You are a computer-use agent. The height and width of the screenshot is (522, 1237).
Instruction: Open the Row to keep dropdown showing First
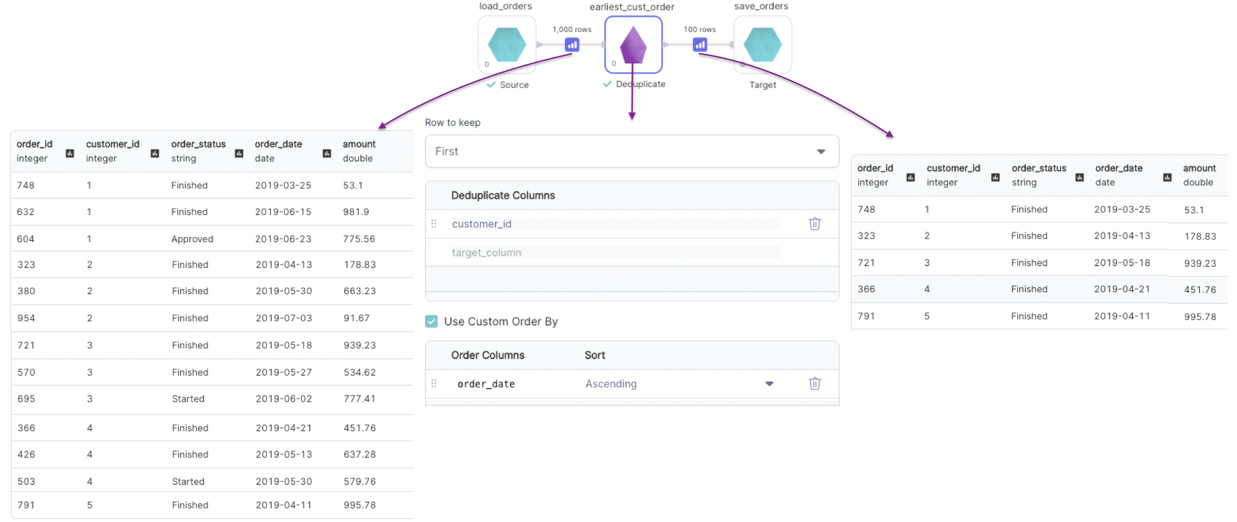(x=631, y=151)
